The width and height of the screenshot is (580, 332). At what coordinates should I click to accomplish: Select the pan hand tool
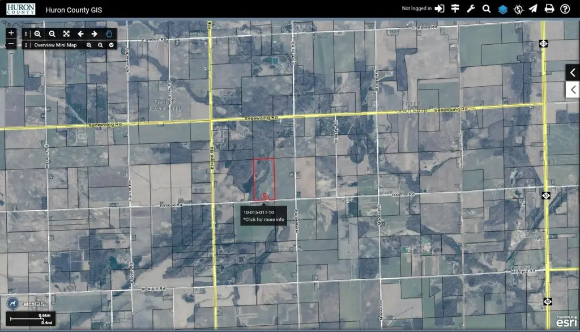coord(109,33)
